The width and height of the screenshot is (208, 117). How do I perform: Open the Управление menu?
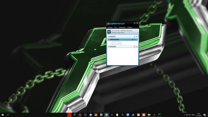pos(122,27)
